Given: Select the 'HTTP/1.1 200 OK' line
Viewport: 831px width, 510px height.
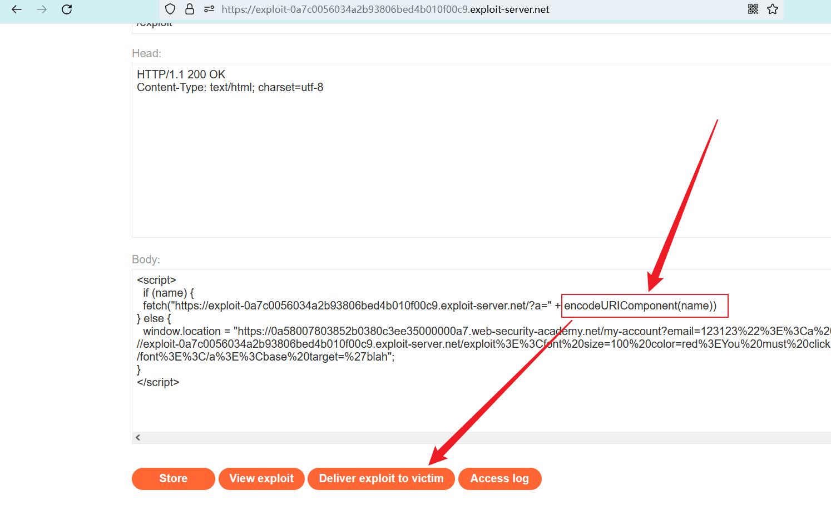Looking at the screenshot, I should pos(181,74).
